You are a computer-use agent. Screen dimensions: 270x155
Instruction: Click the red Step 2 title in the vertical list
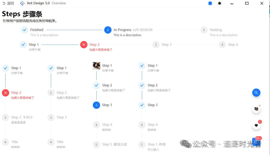click(x=16, y=93)
